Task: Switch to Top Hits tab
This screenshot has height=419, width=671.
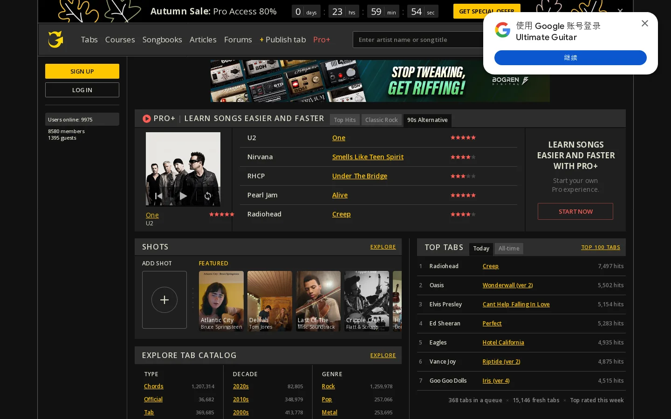Action: 345,120
